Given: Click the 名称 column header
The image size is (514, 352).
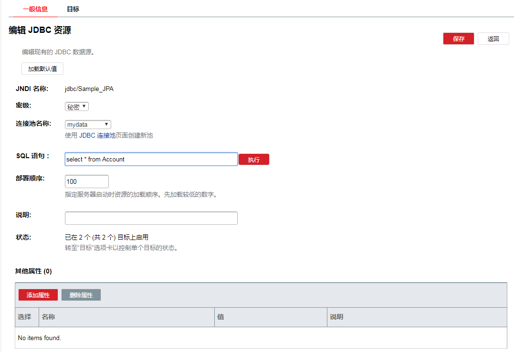Looking at the screenshot, I should tap(49, 317).
